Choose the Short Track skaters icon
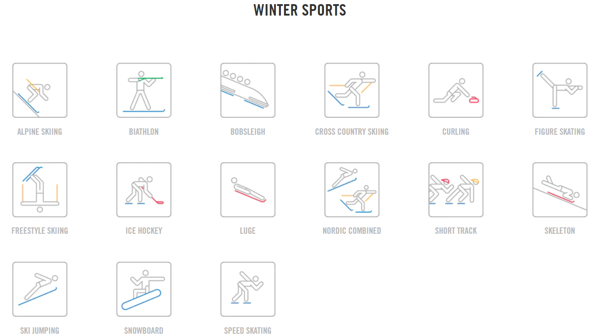The height and width of the screenshot is (336, 609). [x=456, y=190]
